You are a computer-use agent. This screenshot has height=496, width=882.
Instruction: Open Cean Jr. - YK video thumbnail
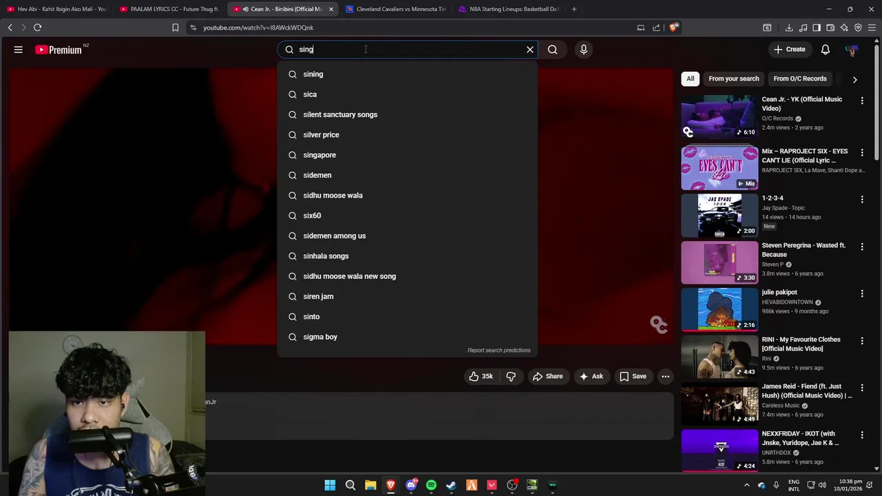pyautogui.click(x=719, y=116)
